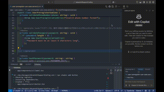
Task: Select the TERMINAL panel tab
Action: tap(37, 64)
